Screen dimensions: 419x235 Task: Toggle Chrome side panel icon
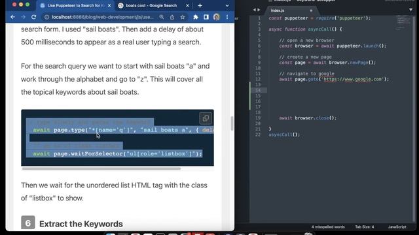(206, 17)
